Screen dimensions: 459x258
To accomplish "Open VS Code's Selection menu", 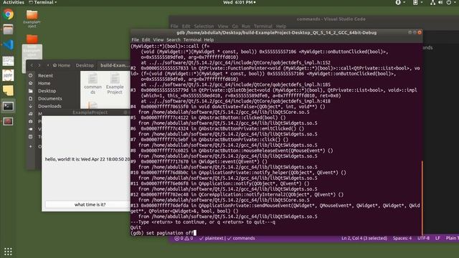I will coord(204,27).
